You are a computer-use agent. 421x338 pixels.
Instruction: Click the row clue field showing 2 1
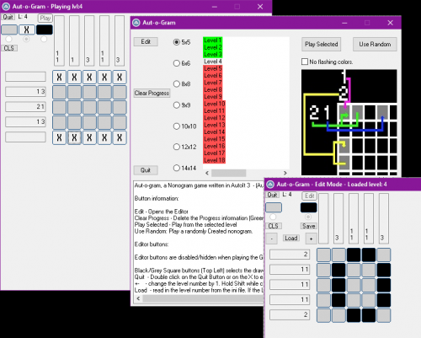(25, 106)
